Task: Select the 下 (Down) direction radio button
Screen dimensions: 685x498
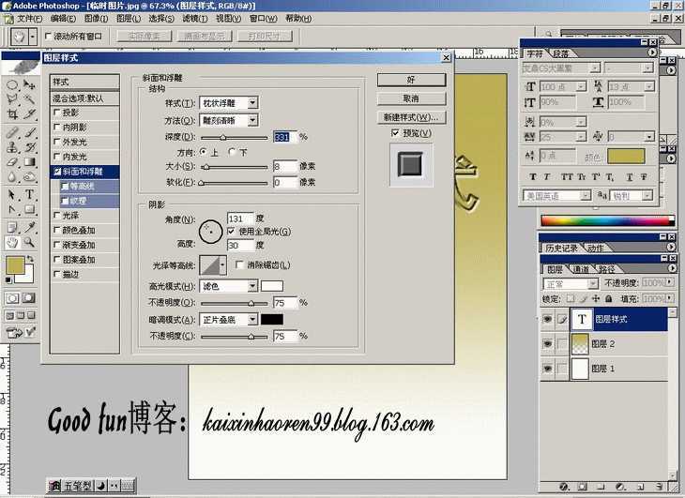Action: tap(233, 152)
